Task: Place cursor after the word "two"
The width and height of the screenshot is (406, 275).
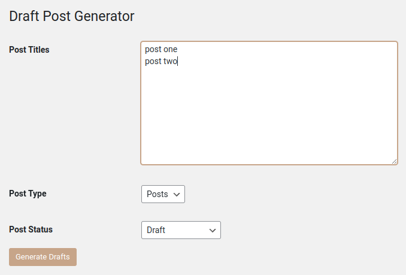Action: point(178,61)
